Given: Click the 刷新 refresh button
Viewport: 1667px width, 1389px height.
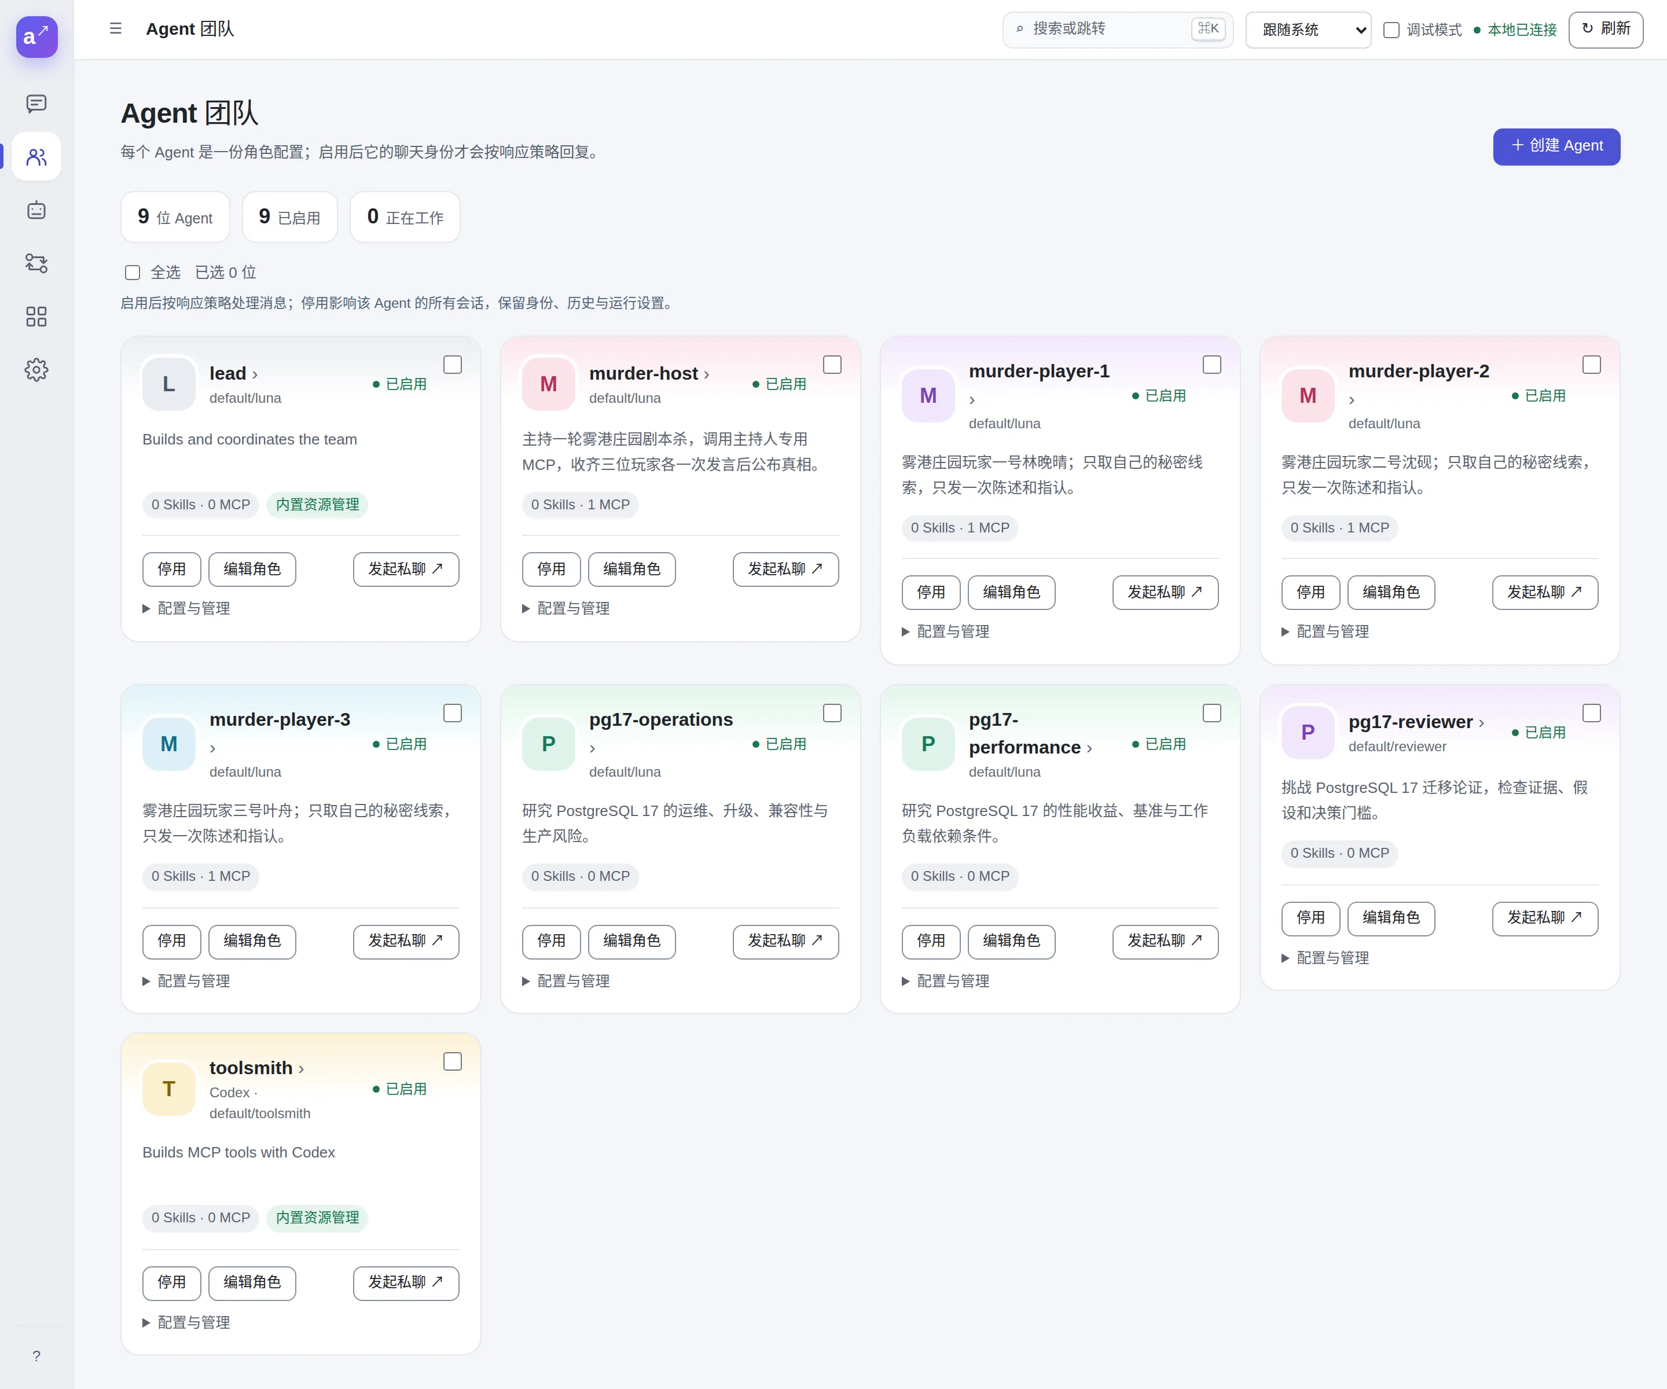Looking at the screenshot, I should pyautogui.click(x=1605, y=30).
